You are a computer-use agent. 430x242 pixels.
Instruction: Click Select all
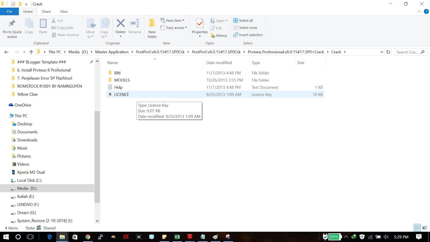click(x=243, y=20)
